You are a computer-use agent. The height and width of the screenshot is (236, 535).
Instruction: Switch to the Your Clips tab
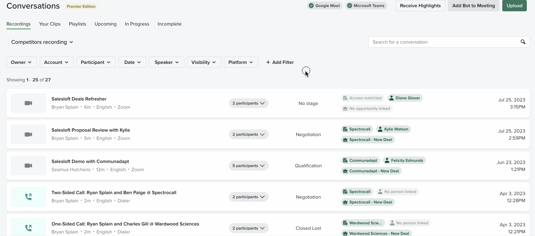(50, 24)
